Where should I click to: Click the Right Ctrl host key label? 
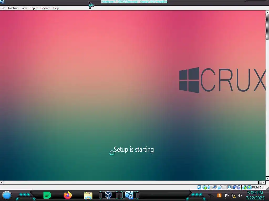click(258, 187)
